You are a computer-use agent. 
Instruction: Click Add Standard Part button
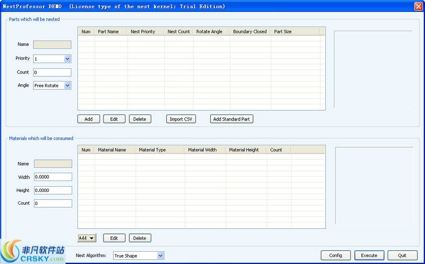[x=231, y=119]
